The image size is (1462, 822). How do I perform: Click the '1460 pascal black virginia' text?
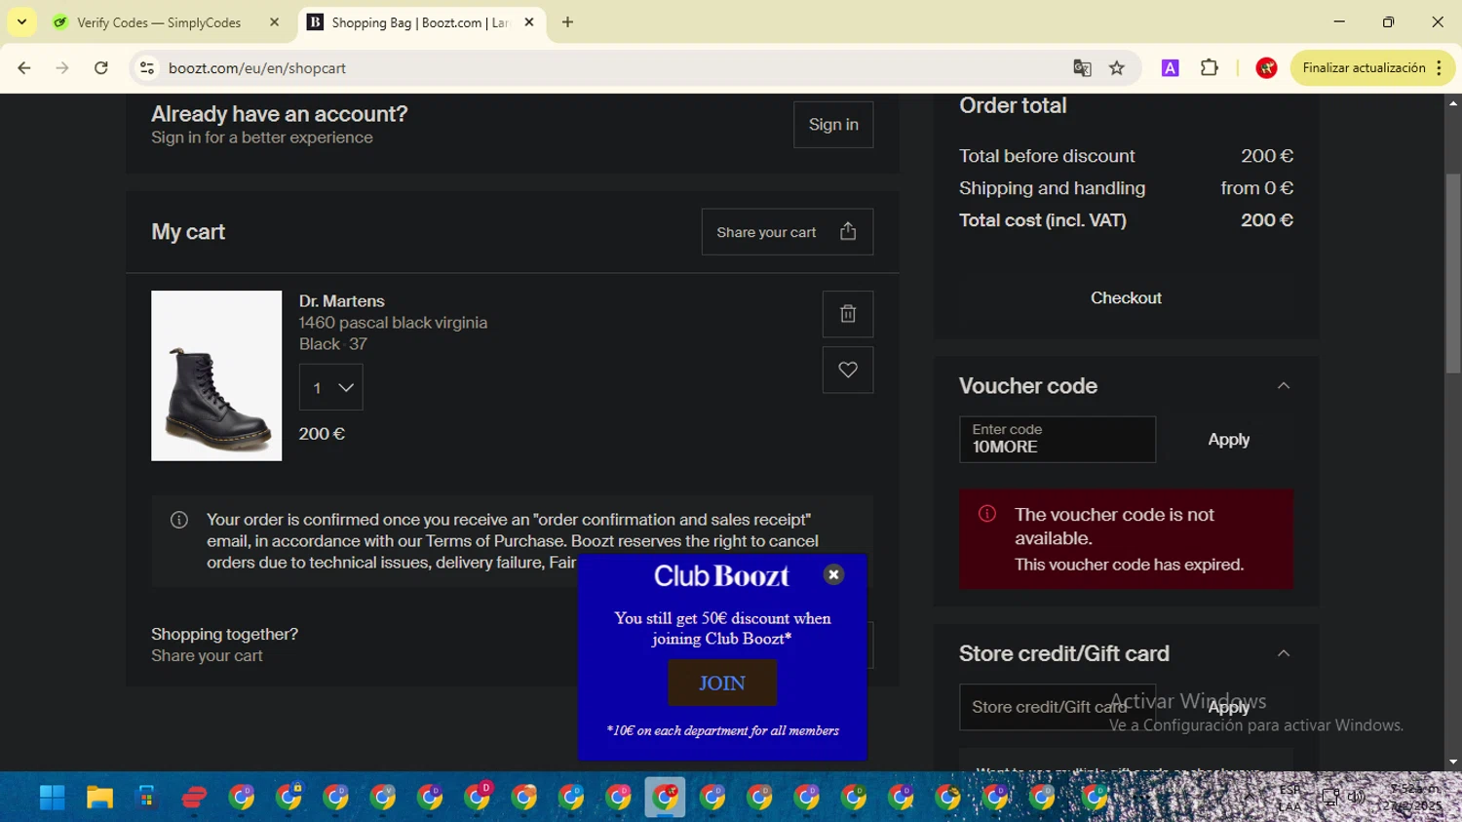[x=393, y=323]
